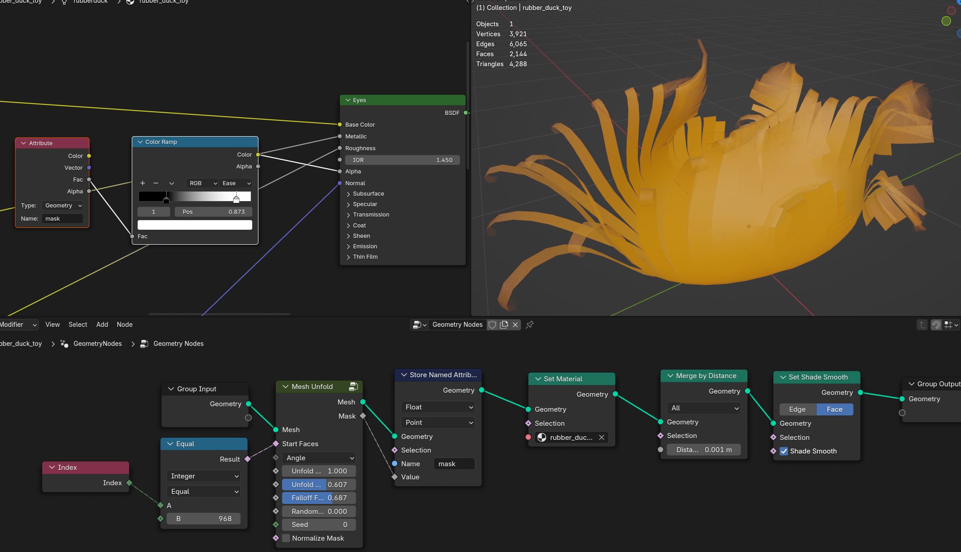Pin the node tree with the pin icon
961x552 pixels.
[x=529, y=325]
